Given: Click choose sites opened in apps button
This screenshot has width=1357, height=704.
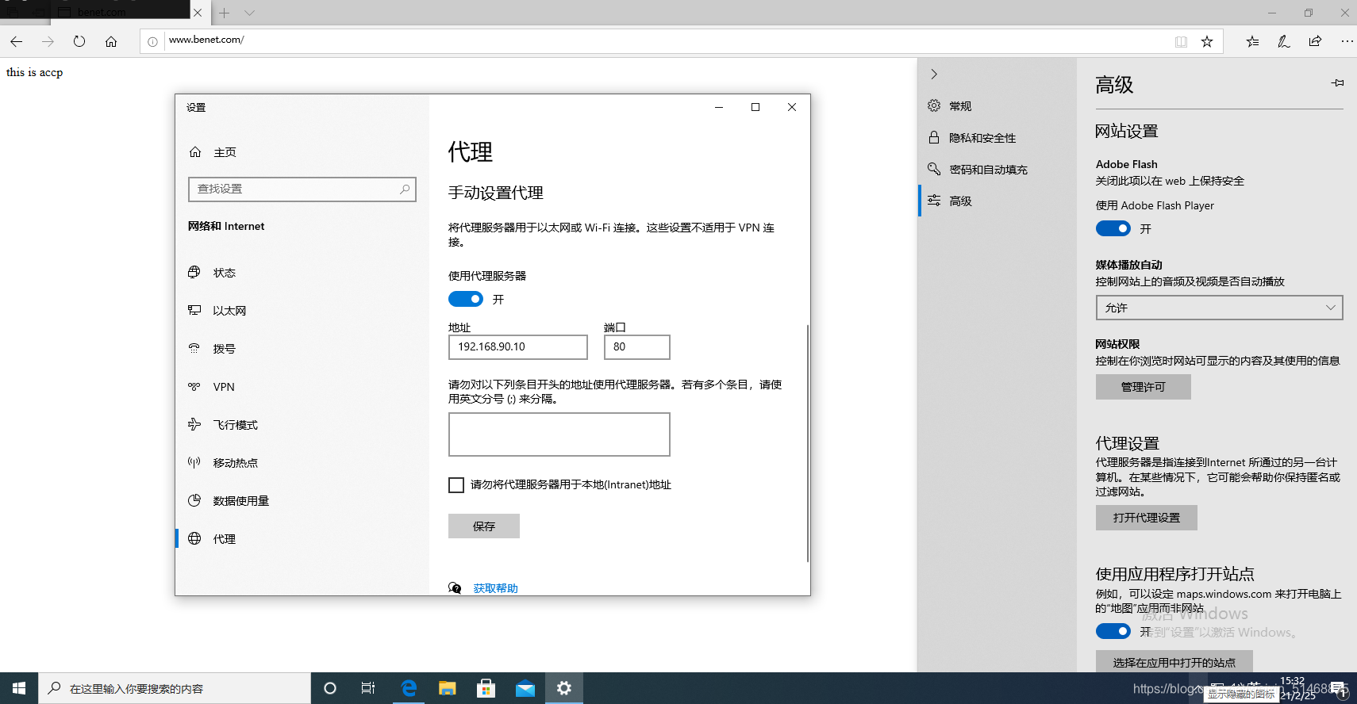Looking at the screenshot, I should [x=1174, y=662].
